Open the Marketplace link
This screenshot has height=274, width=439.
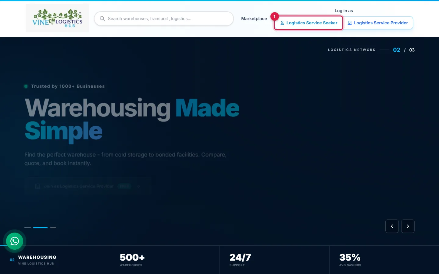254,19
